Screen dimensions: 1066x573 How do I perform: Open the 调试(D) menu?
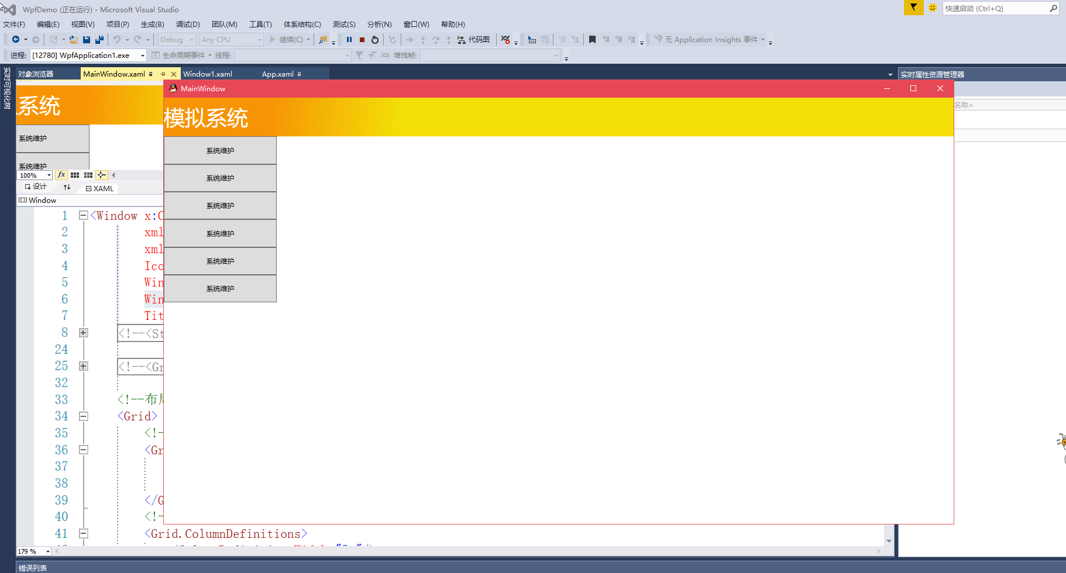[x=187, y=24]
